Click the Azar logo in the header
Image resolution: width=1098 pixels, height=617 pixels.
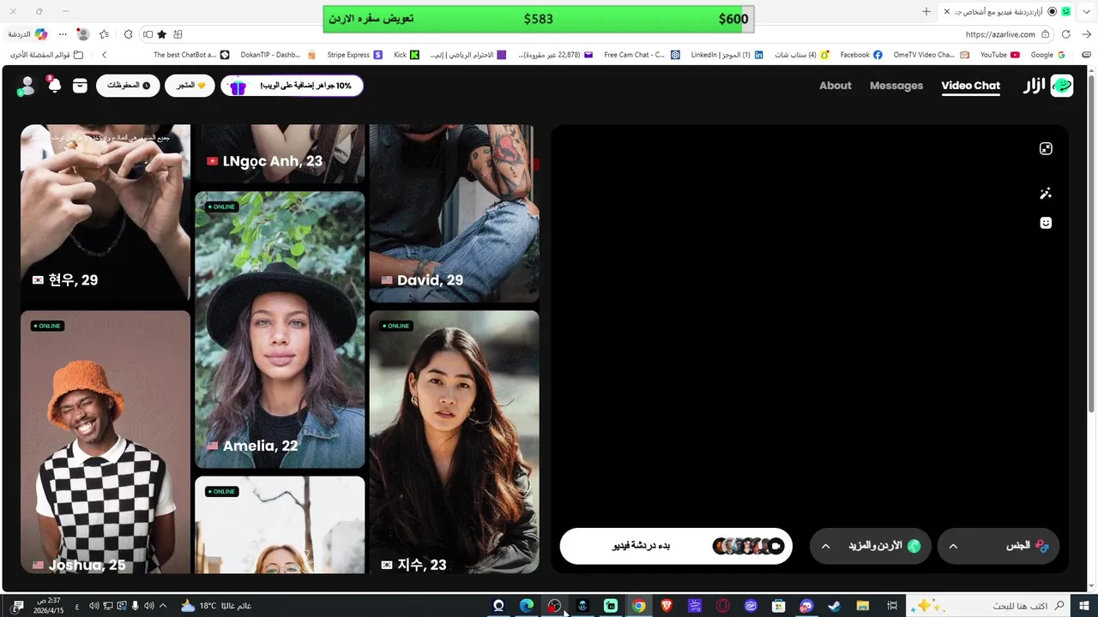click(1048, 86)
